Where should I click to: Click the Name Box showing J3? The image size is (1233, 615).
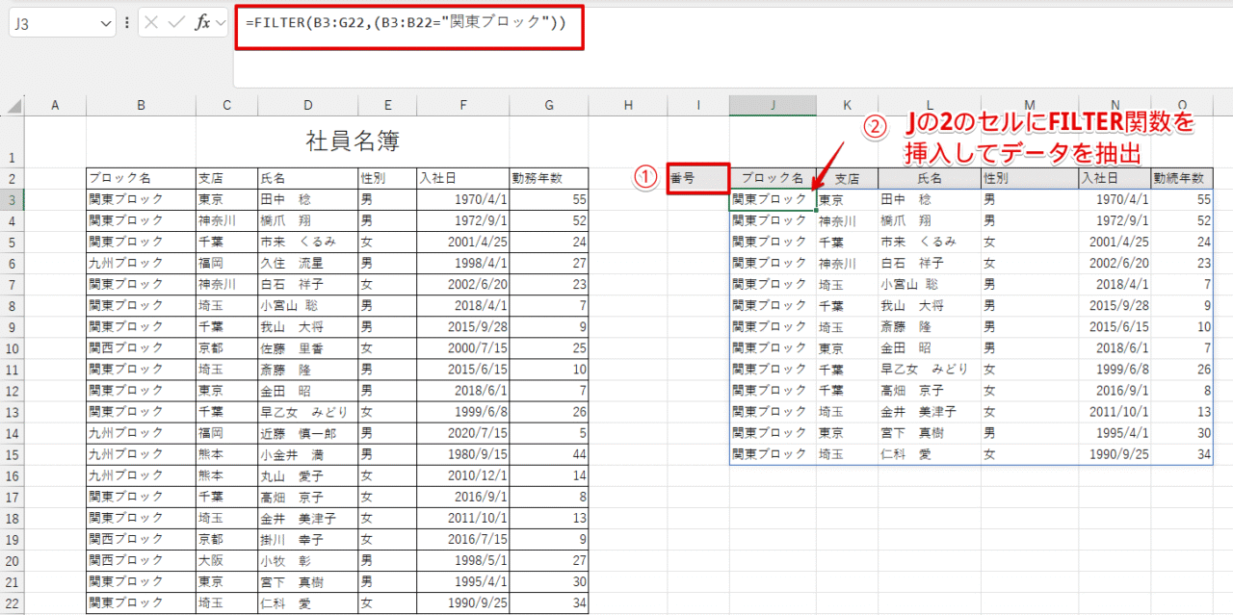click(x=53, y=23)
